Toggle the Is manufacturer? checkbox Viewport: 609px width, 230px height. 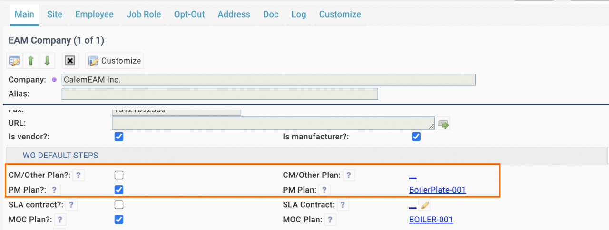click(x=416, y=137)
